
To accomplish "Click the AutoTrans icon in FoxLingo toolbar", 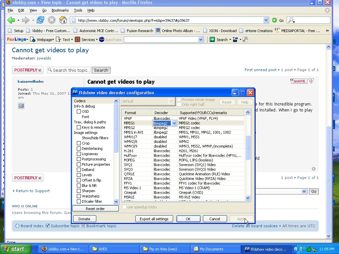I will [x=102, y=39].
